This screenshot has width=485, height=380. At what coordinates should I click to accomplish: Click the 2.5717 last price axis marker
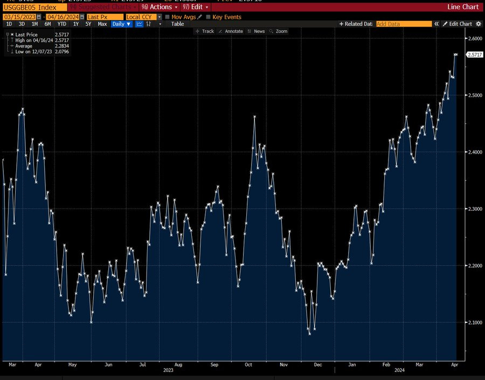pos(474,54)
